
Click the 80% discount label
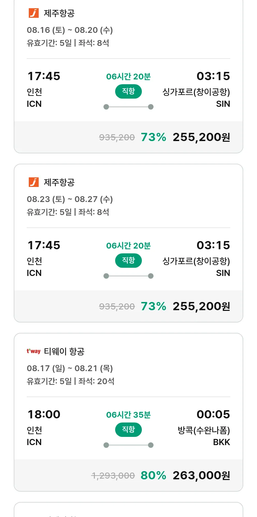coord(153,475)
